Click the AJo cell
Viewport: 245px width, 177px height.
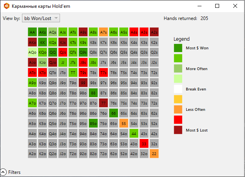pos(33,62)
